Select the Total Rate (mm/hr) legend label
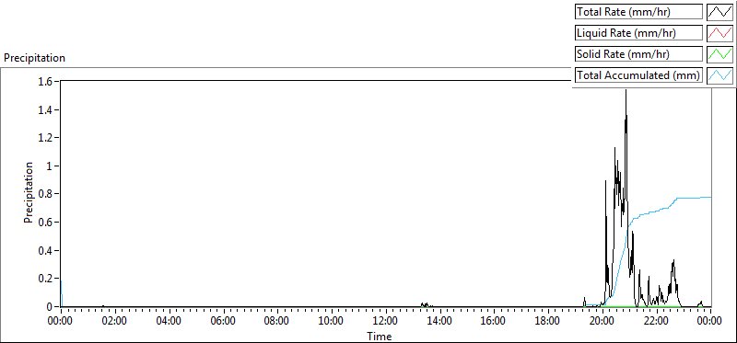The width and height of the screenshot is (737, 343). pyautogui.click(x=638, y=12)
